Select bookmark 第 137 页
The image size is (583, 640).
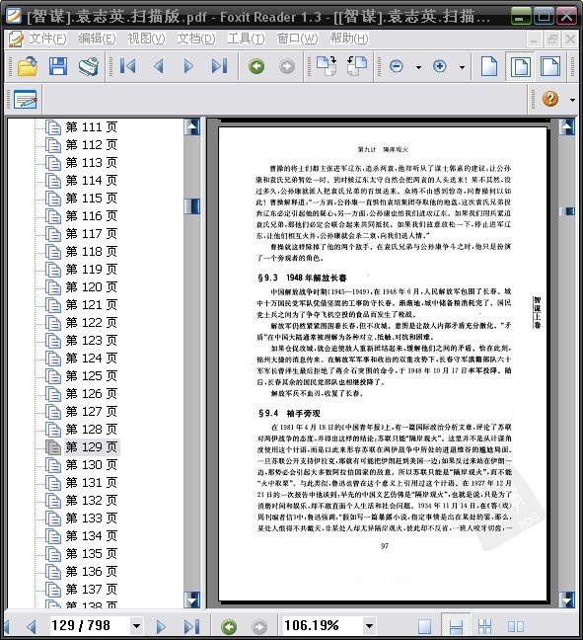click(92, 589)
